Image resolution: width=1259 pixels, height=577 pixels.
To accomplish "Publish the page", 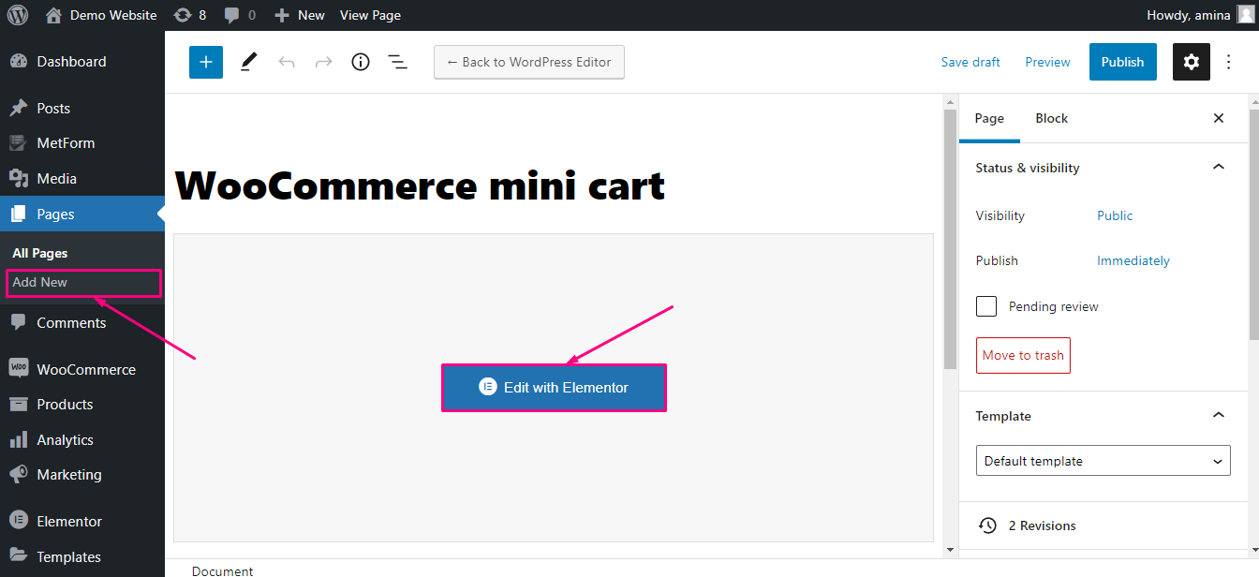I will pos(1123,62).
